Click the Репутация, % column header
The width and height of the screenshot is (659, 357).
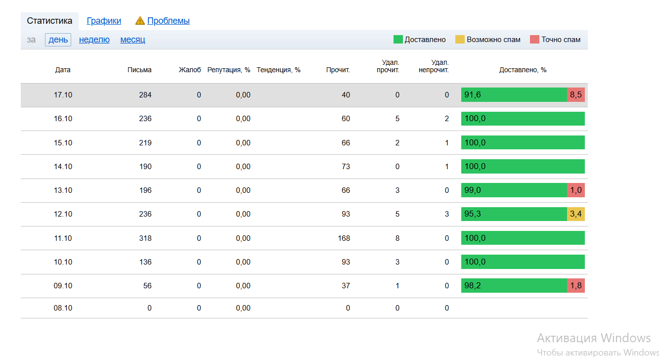tap(228, 70)
